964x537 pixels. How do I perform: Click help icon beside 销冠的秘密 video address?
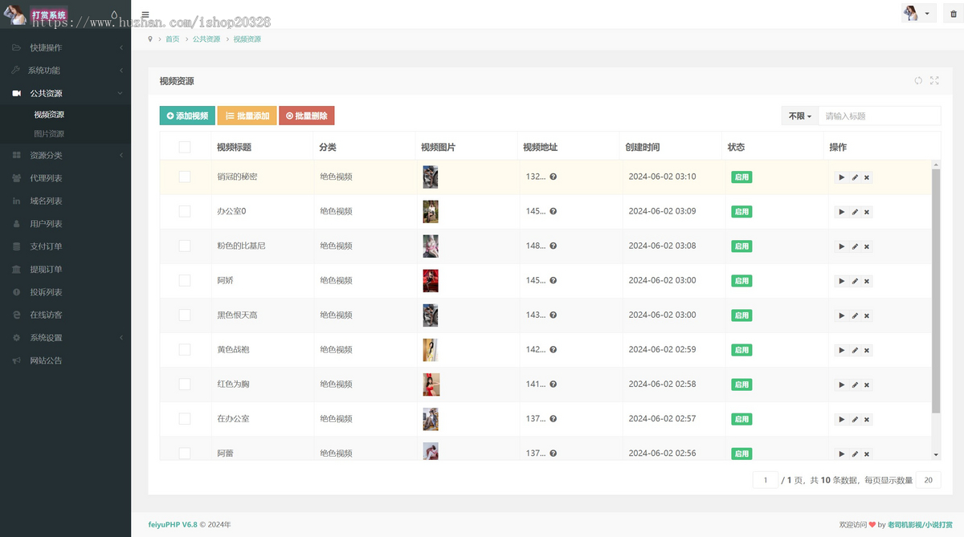click(x=553, y=177)
